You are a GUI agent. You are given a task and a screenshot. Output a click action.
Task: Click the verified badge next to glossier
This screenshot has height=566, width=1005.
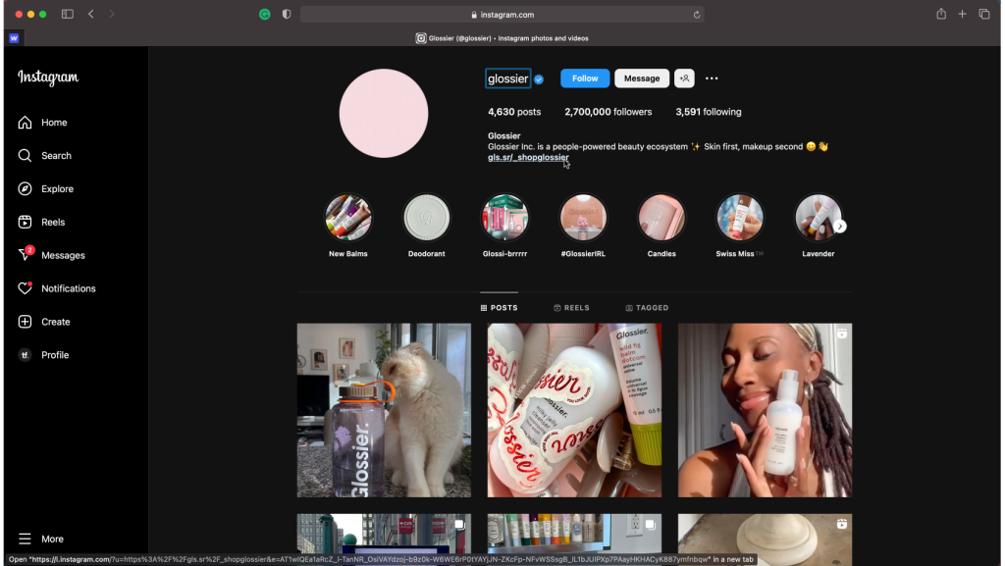pos(539,79)
